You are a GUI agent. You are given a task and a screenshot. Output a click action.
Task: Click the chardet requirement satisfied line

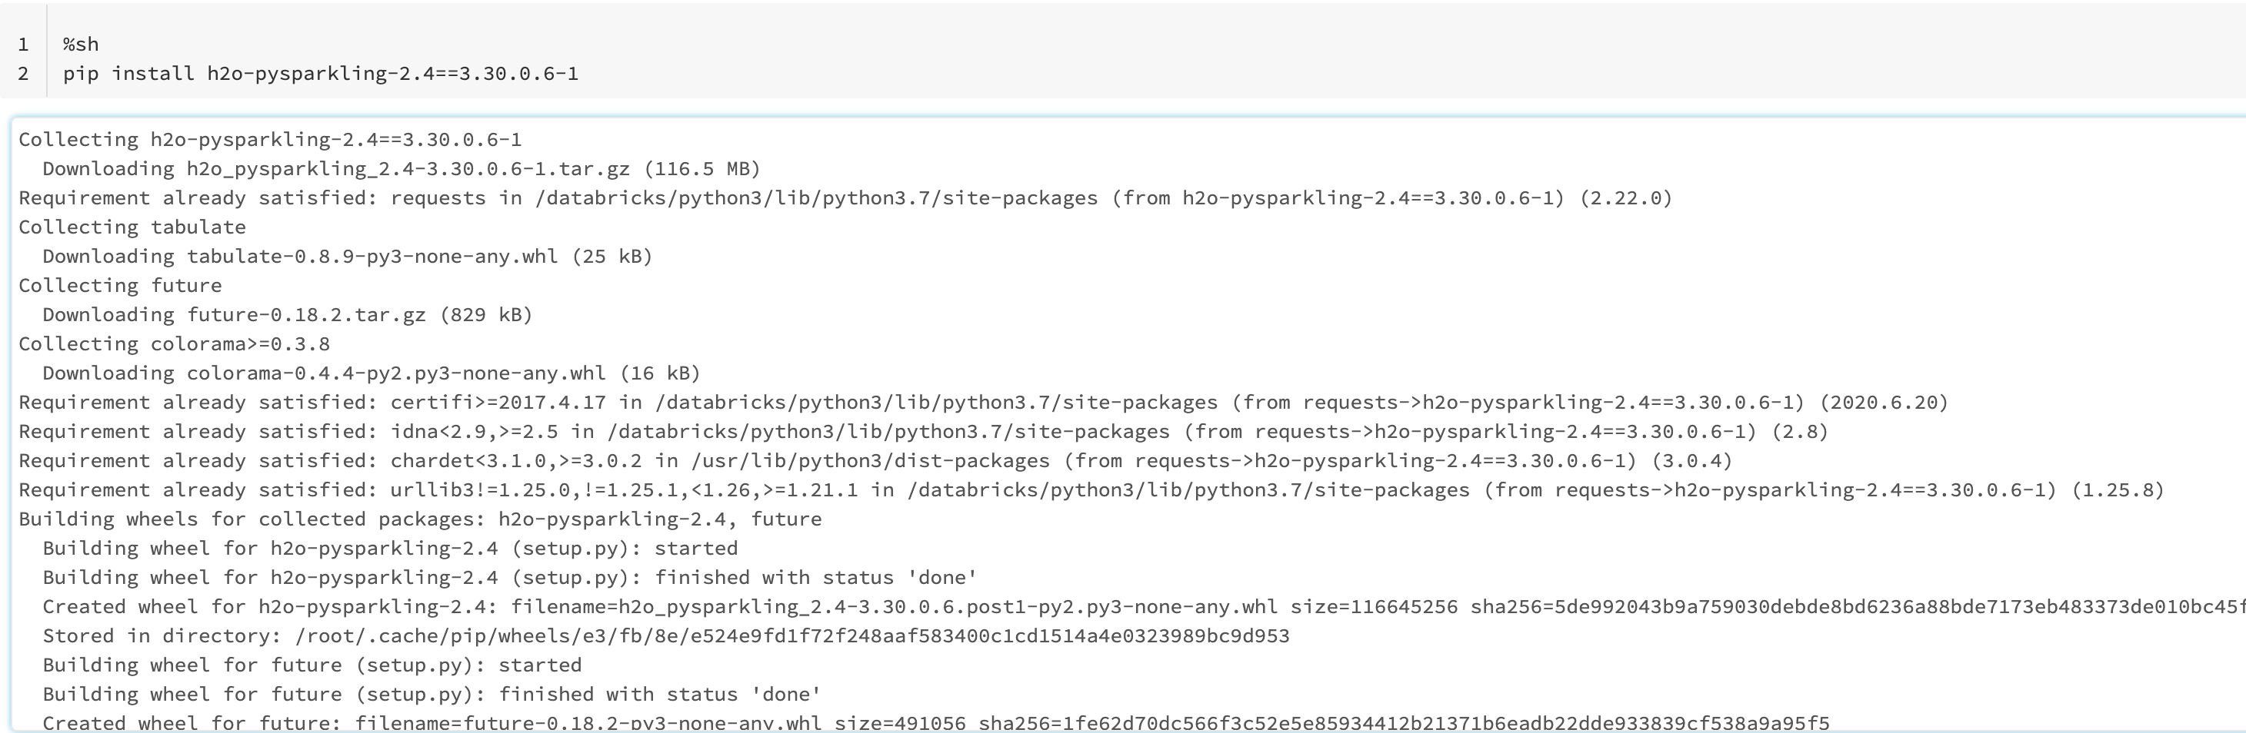point(875,460)
